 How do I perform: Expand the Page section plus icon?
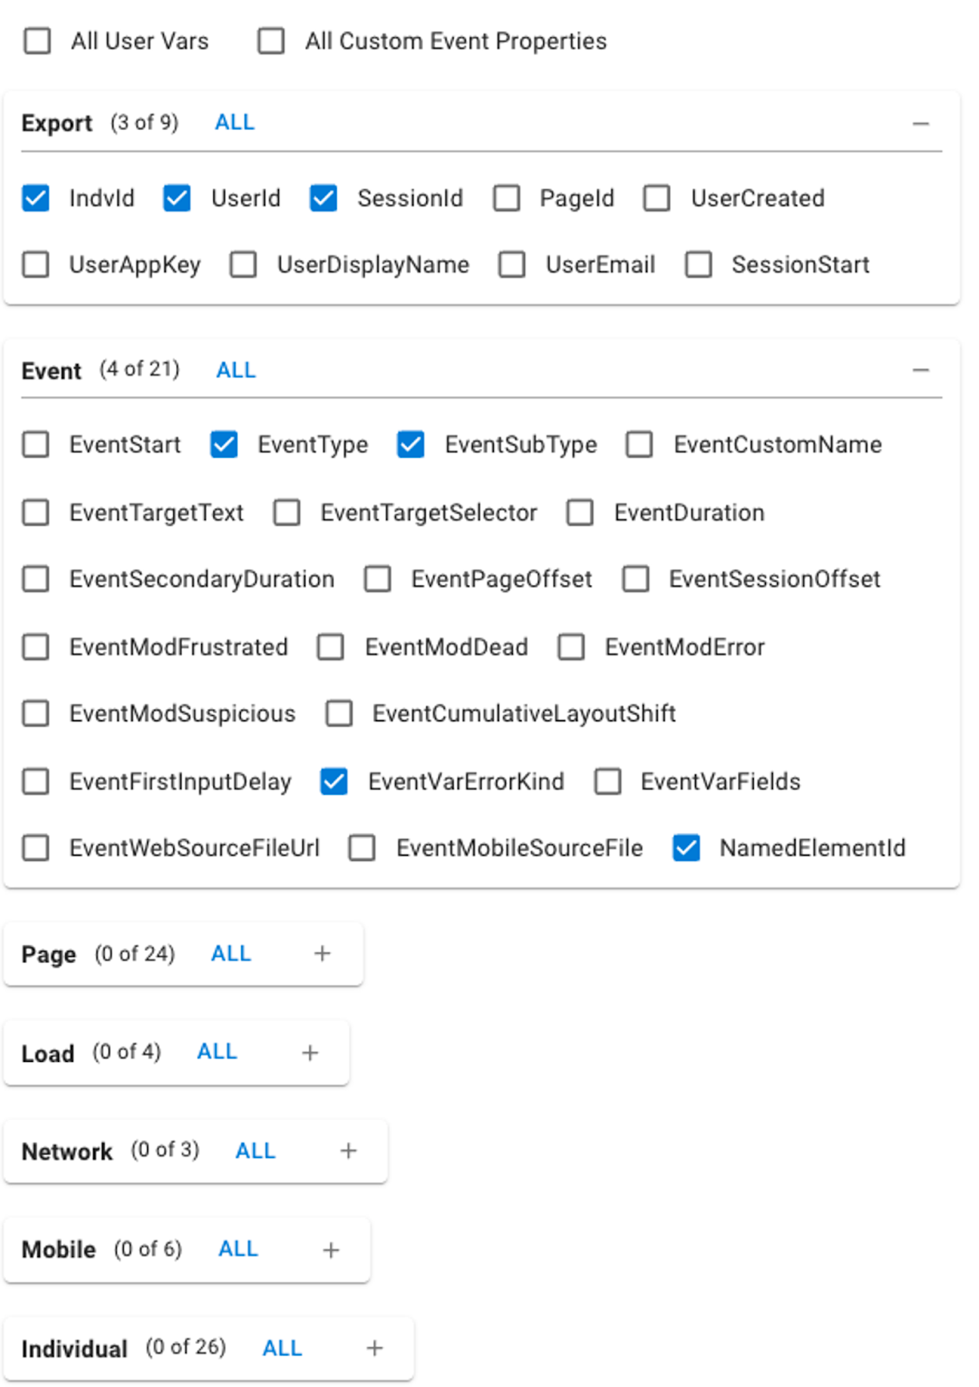(322, 954)
